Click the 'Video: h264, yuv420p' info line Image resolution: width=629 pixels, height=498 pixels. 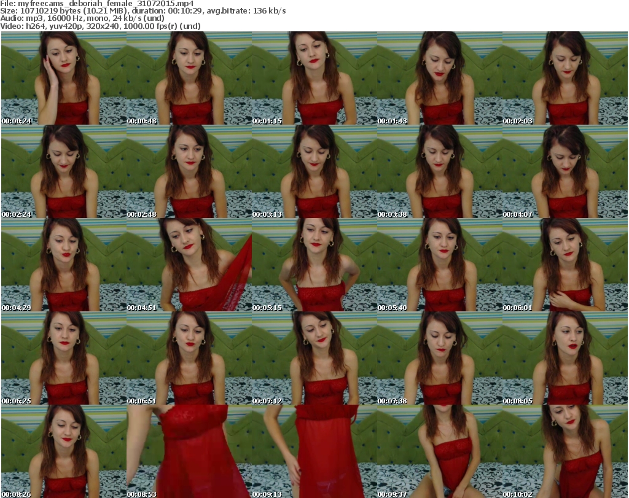coord(100,26)
